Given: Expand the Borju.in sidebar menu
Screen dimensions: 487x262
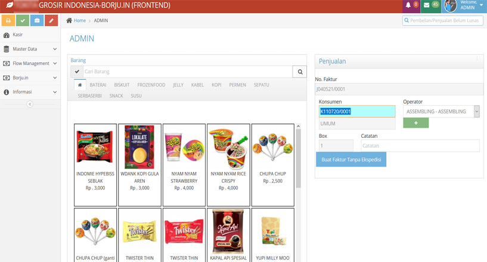Looking at the screenshot, I should coord(30,78).
